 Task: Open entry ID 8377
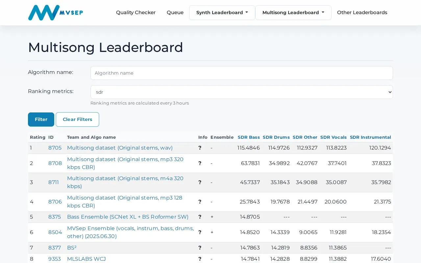click(55, 248)
